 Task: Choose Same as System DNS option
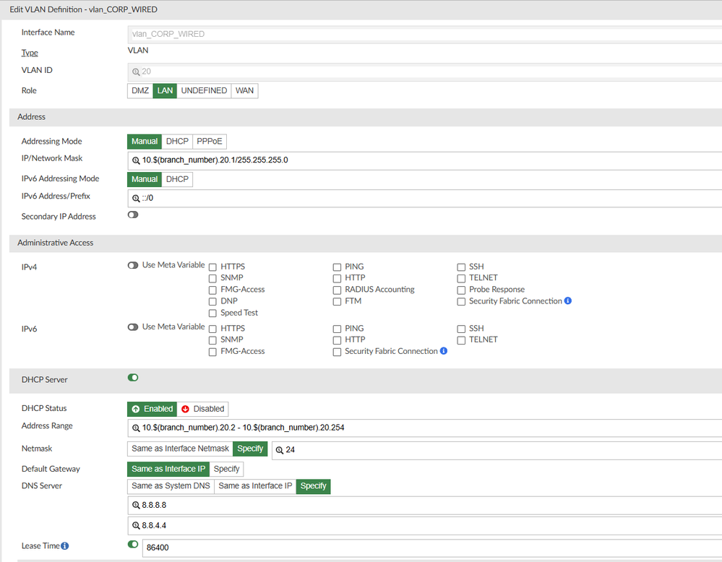pyautogui.click(x=171, y=486)
